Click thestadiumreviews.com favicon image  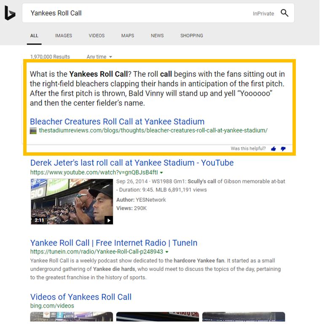(33, 131)
